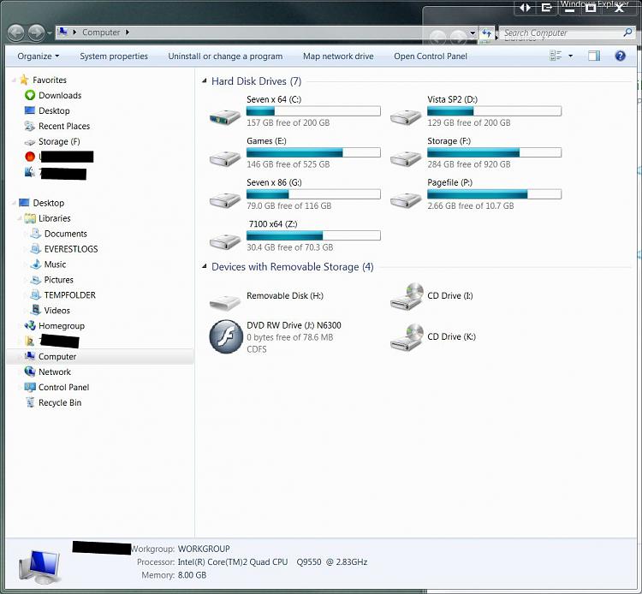Select the Removable Disk (H:) icon
This screenshot has height=594, width=642.
click(225, 302)
